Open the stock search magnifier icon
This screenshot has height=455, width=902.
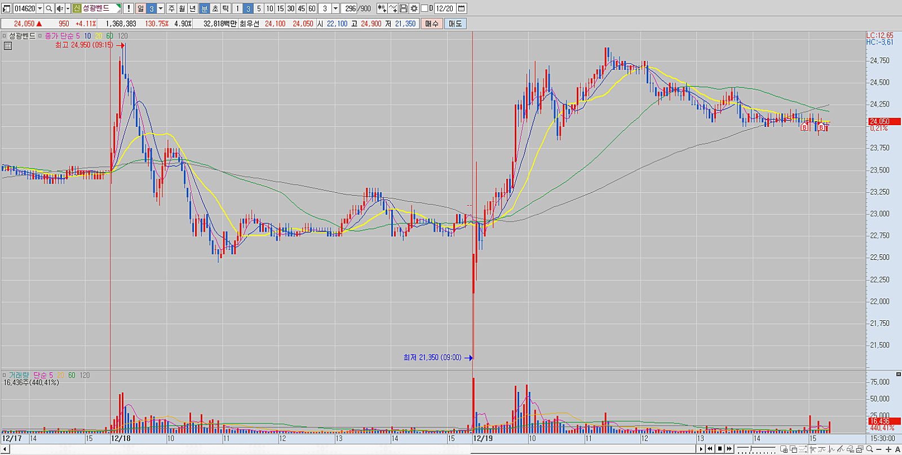pyautogui.click(x=49, y=8)
